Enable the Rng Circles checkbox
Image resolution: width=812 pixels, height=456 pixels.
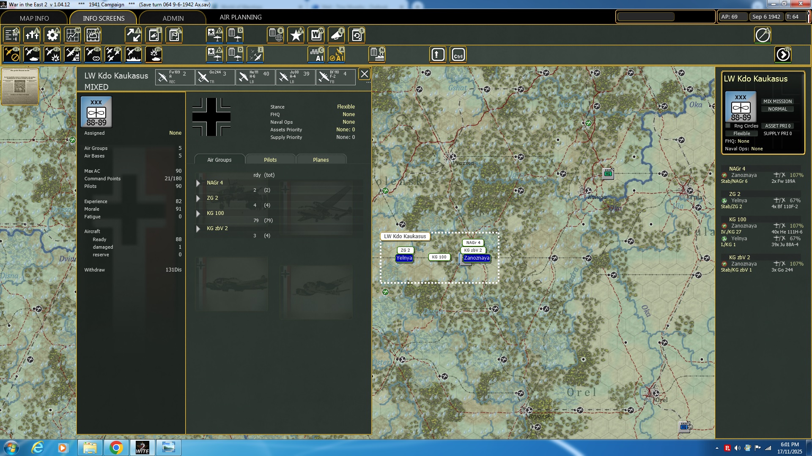(x=728, y=126)
